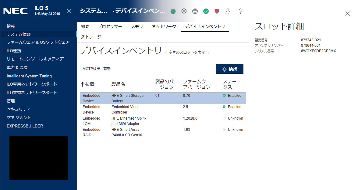Click the NEC logo
Viewport: 358px width, 190px height.
tap(16, 11)
